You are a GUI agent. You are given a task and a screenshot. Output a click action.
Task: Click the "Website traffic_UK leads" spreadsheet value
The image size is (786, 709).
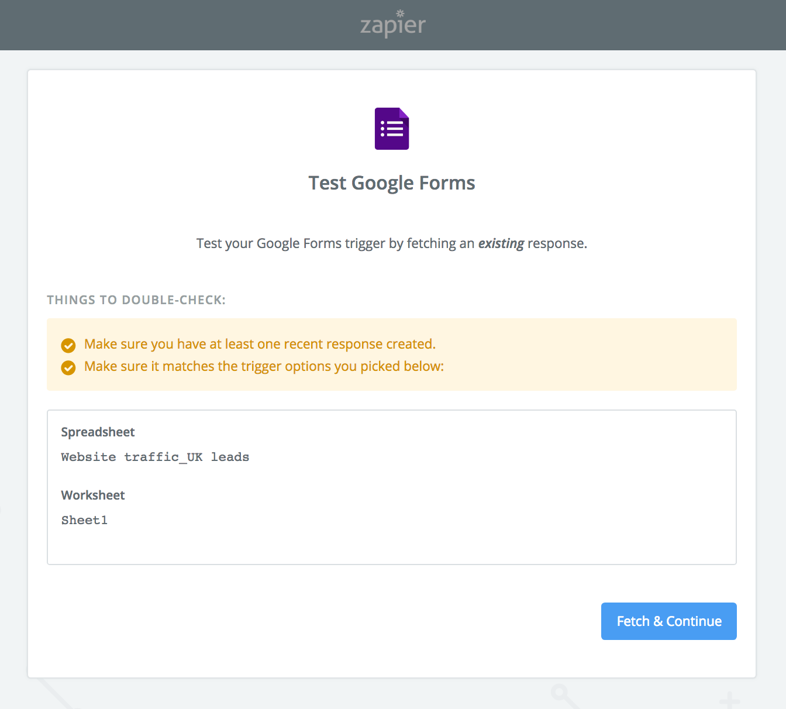pyautogui.click(x=155, y=457)
